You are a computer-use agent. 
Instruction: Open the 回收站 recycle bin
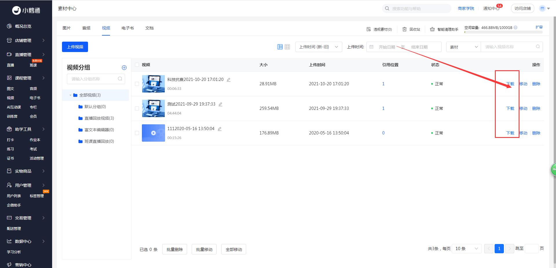(411, 29)
